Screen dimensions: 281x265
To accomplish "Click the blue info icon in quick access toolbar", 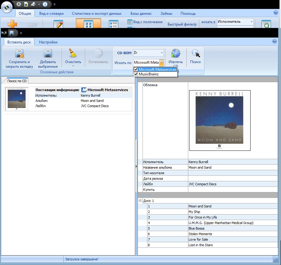I will click(x=45, y=4).
